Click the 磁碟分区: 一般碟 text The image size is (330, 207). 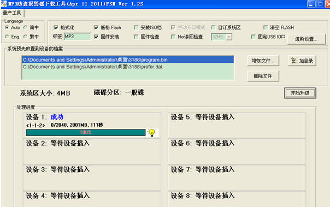(119, 92)
